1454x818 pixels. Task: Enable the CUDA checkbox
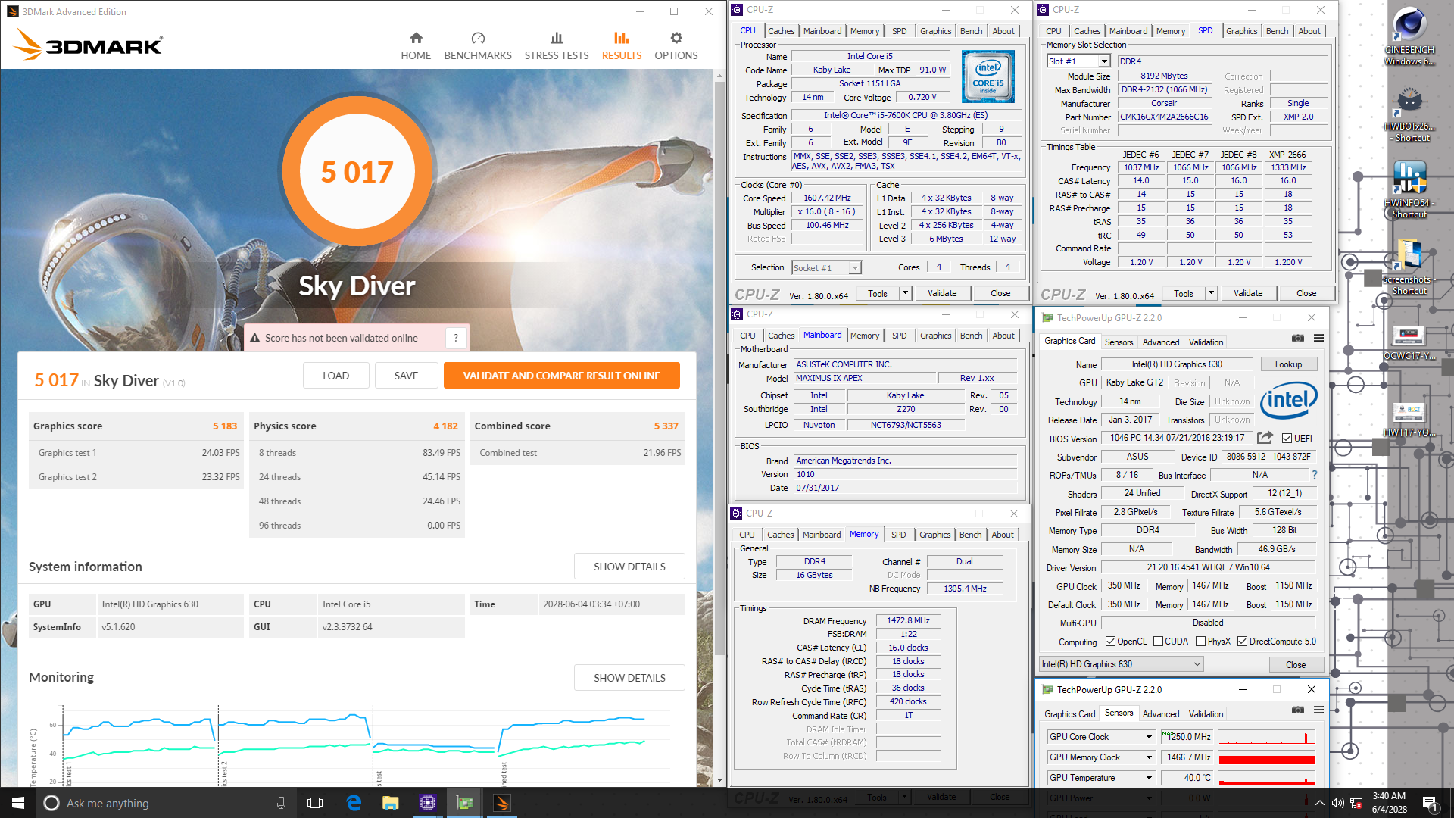click(1158, 642)
